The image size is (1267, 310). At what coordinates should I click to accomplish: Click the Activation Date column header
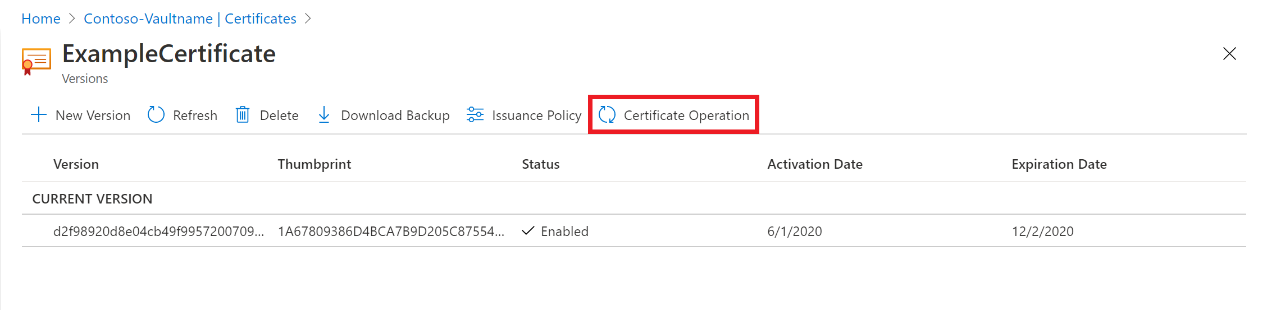[814, 164]
